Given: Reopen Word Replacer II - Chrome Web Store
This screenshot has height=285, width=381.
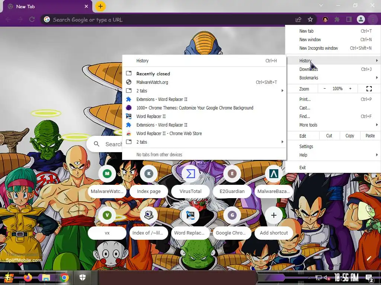Looking at the screenshot, I should (x=204, y=134).
